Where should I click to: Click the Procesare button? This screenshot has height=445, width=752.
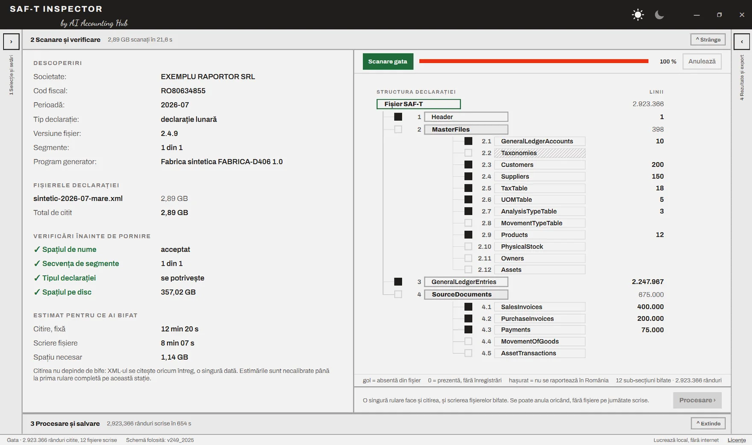(697, 400)
